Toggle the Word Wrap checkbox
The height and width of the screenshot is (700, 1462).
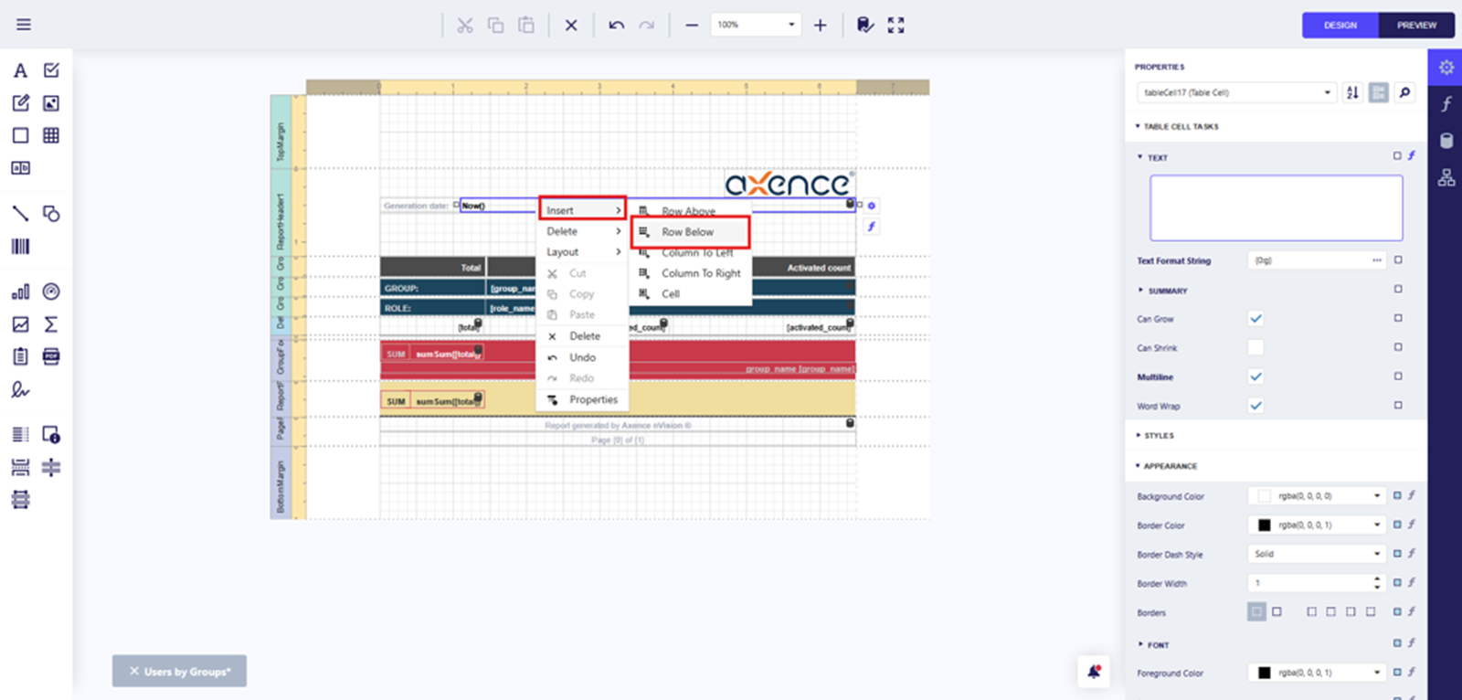click(1255, 406)
